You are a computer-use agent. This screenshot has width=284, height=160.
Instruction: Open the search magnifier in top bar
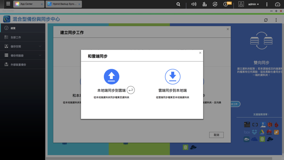point(178,4)
